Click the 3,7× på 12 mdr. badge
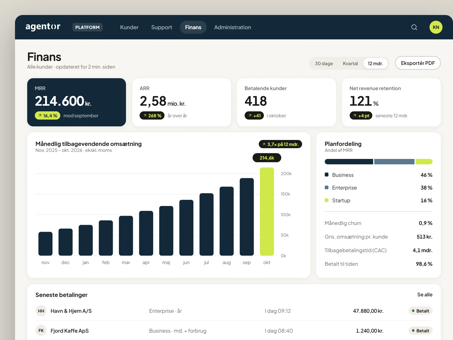The height and width of the screenshot is (340, 453). pos(280,144)
